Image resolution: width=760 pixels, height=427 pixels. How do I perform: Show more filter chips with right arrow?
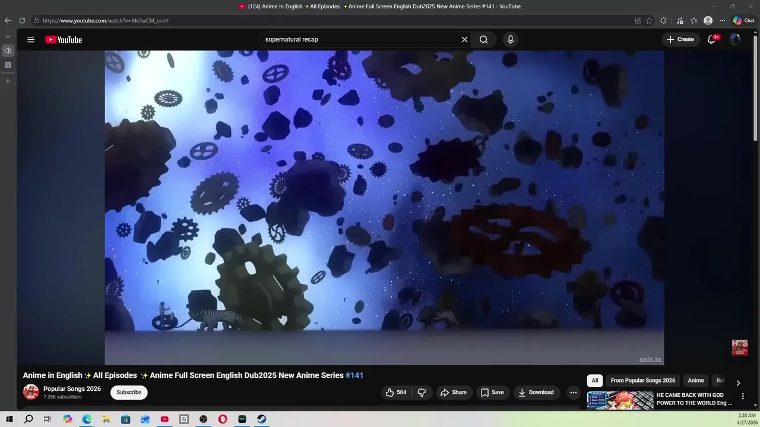click(738, 383)
